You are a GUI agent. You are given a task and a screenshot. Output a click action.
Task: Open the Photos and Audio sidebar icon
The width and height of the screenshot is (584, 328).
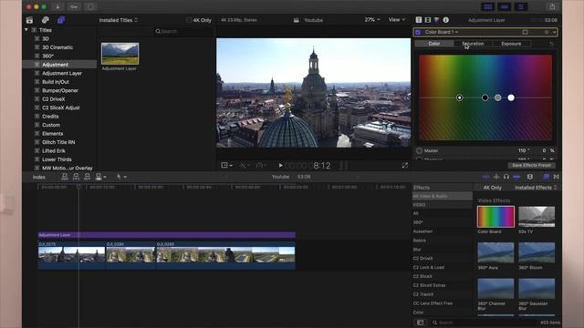coord(46,20)
